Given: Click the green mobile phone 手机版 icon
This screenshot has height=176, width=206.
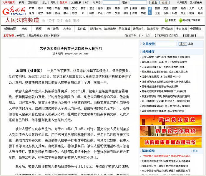Looking at the screenshot, I should tap(166, 20).
